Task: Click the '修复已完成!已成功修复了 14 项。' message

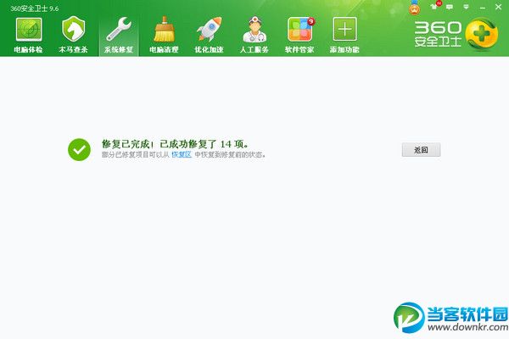Action: click(x=176, y=144)
